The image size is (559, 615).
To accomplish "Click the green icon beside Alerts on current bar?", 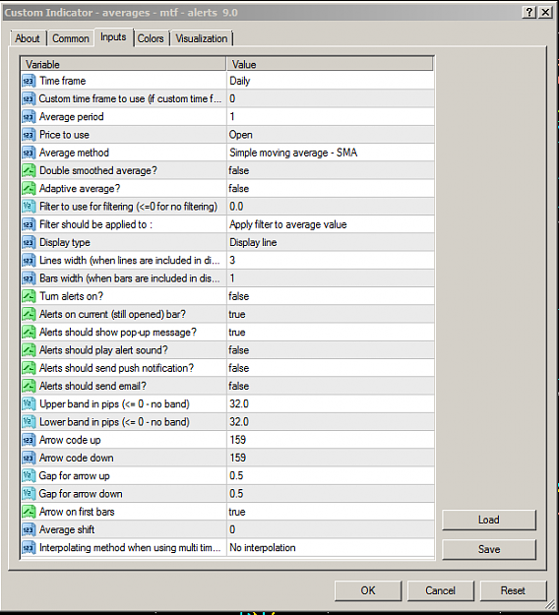I will pyautogui.click(x=29, y=315).
